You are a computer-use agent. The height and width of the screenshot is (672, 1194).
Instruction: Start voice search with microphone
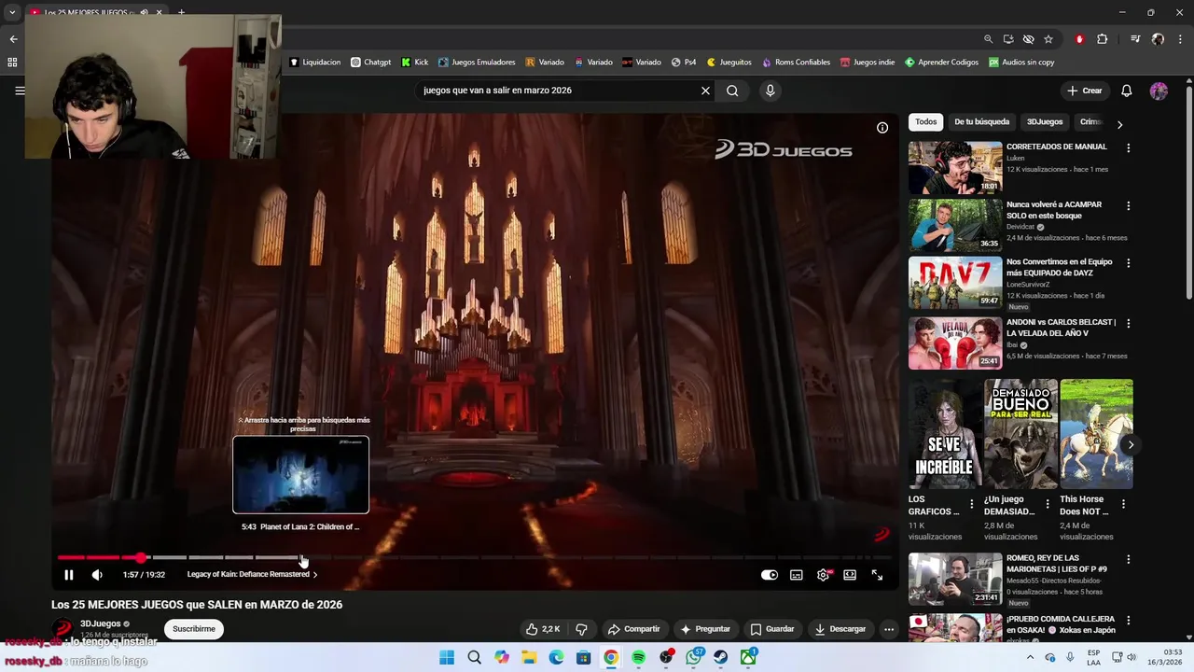click(770, 91)
